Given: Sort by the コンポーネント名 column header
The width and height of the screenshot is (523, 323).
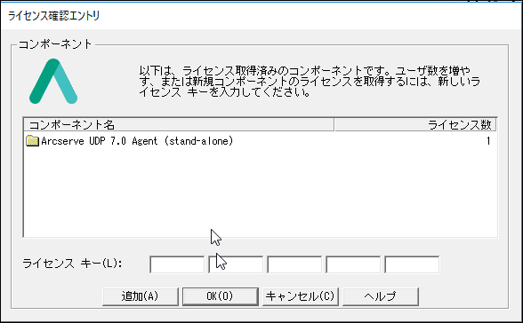Looking at the screenshot, I should coord(179,125).
